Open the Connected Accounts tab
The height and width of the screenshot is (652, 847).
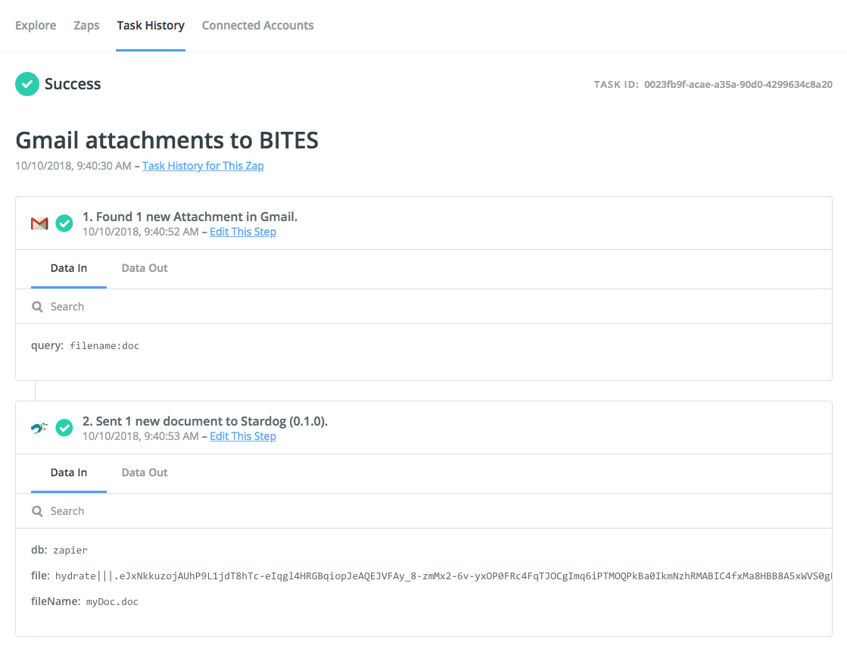pos(257,26)
